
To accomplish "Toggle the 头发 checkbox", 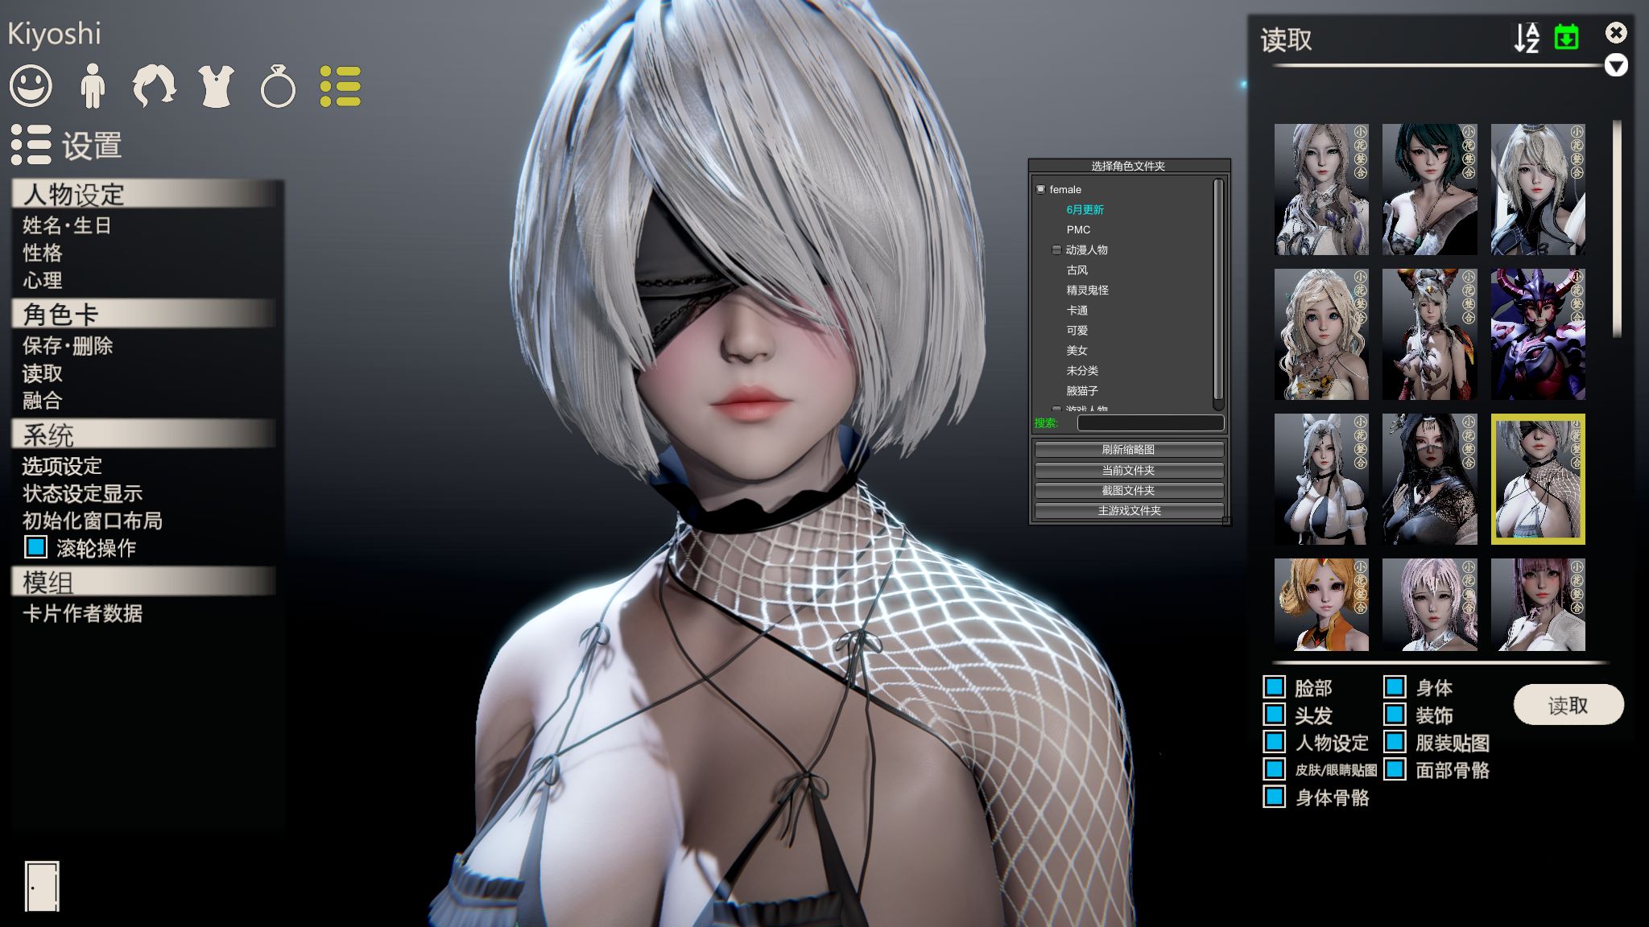I will (x=1274, y=715).
